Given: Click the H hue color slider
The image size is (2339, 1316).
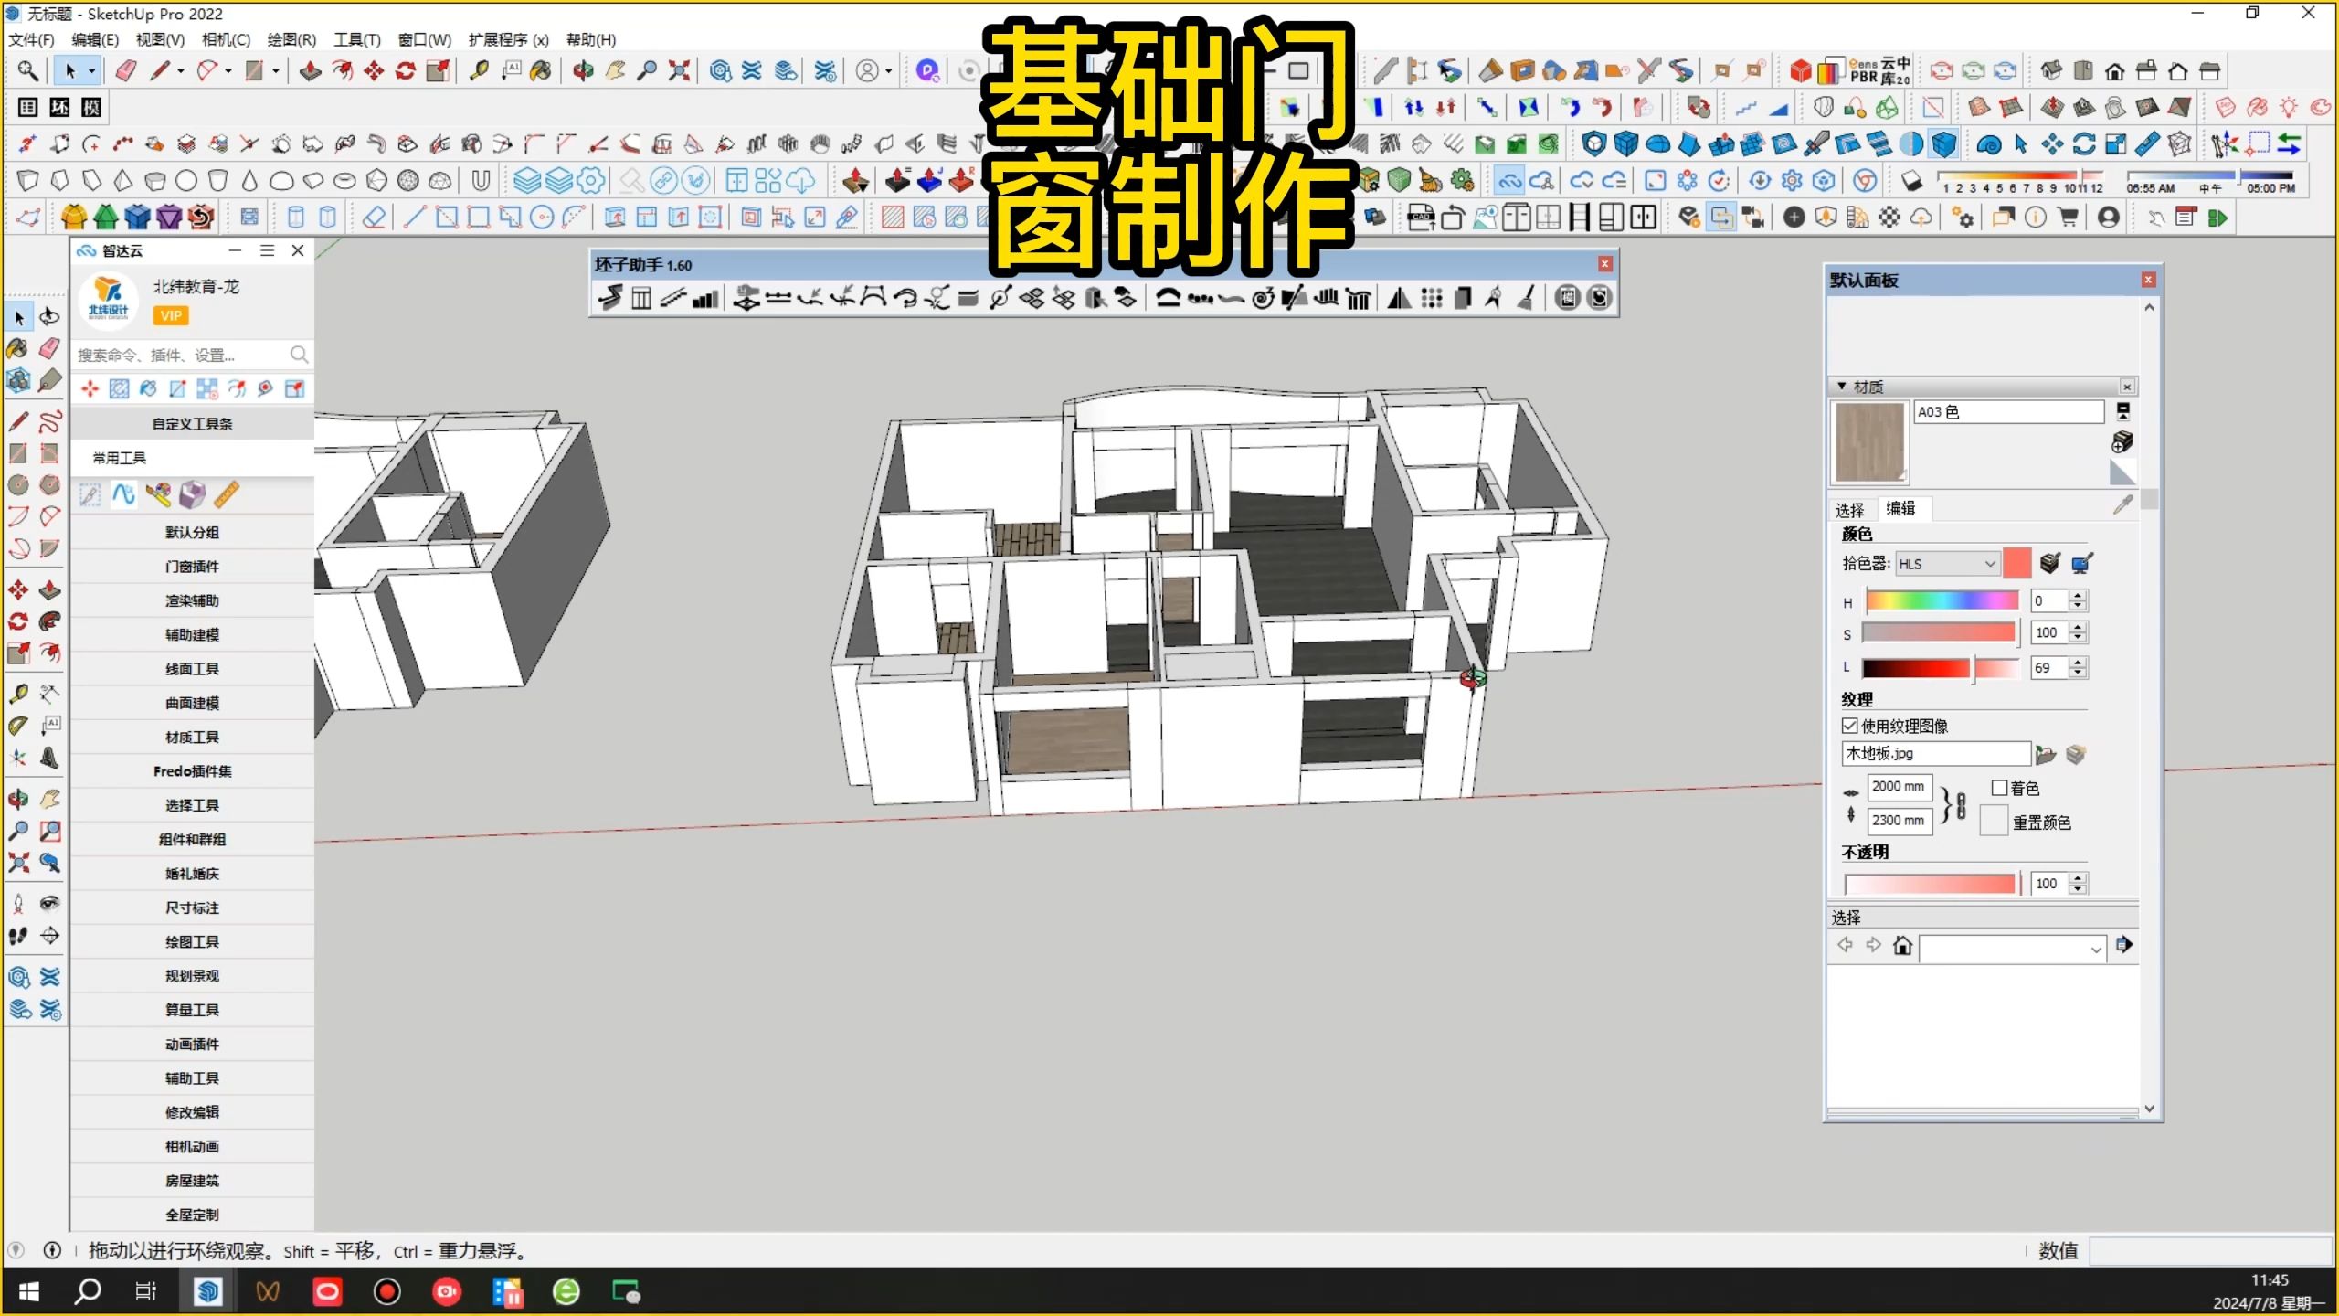Looking at the screenshot, I should [x=1942, y=600].
